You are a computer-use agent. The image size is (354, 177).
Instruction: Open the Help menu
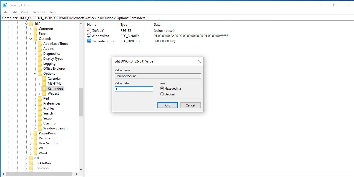point(52,12)
